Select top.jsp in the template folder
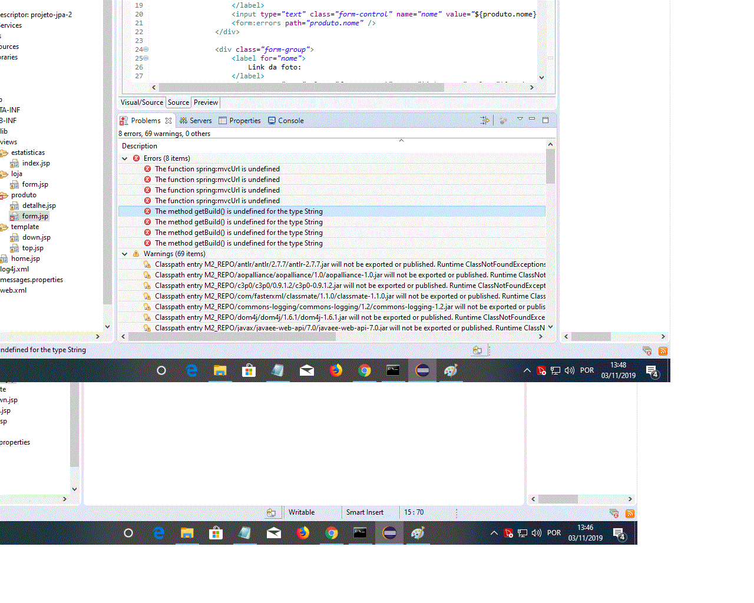 tap(33, 249)
